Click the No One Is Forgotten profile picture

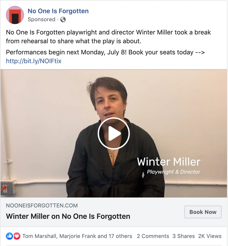[x=15, y=15]
